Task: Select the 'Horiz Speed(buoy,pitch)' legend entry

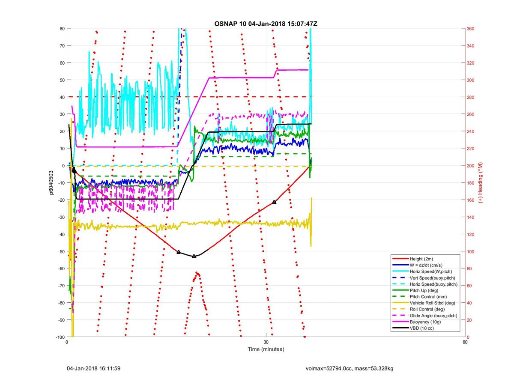Action: pos(425,284)
